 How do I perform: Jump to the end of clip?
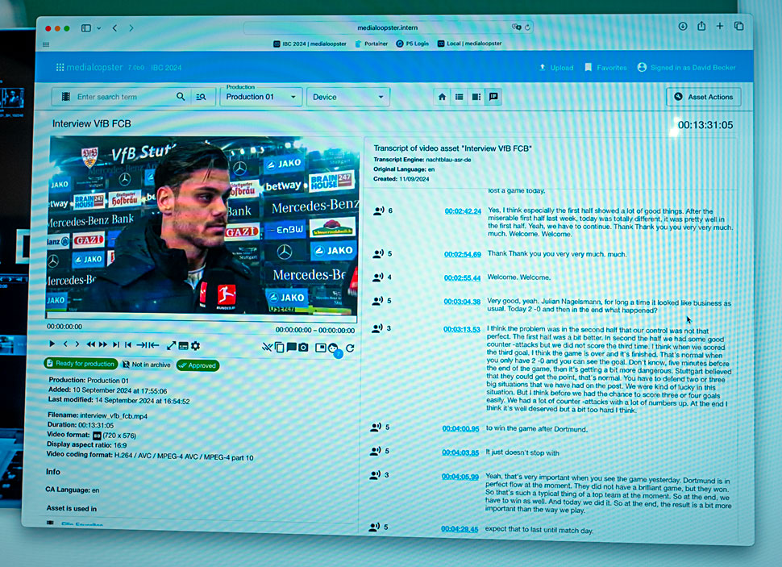[x=116, y=344]
